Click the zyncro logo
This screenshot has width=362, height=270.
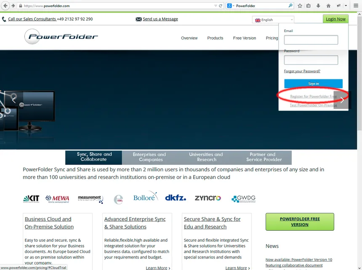coord(208,198)
